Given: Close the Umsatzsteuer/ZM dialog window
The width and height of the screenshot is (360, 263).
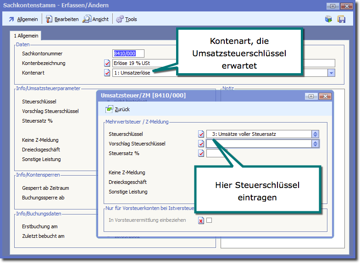Looking at the screenshot, I should pyautogui.click(x=325, y=96).
